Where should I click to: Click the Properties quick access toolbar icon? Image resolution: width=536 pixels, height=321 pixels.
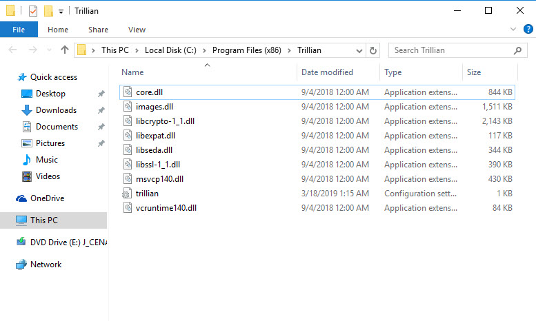(x=33, y=11)
